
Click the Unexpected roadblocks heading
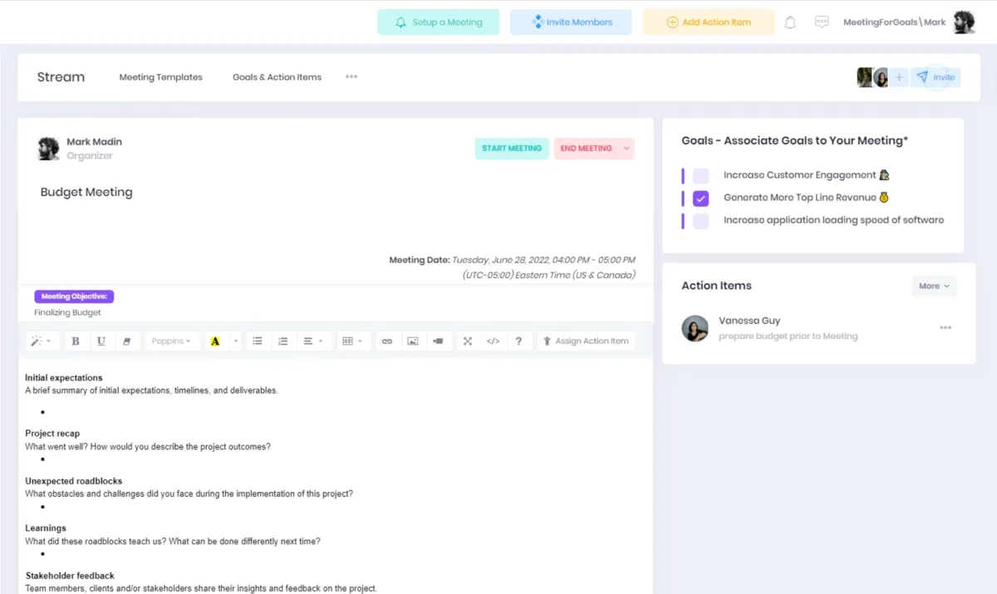[74, 481]
